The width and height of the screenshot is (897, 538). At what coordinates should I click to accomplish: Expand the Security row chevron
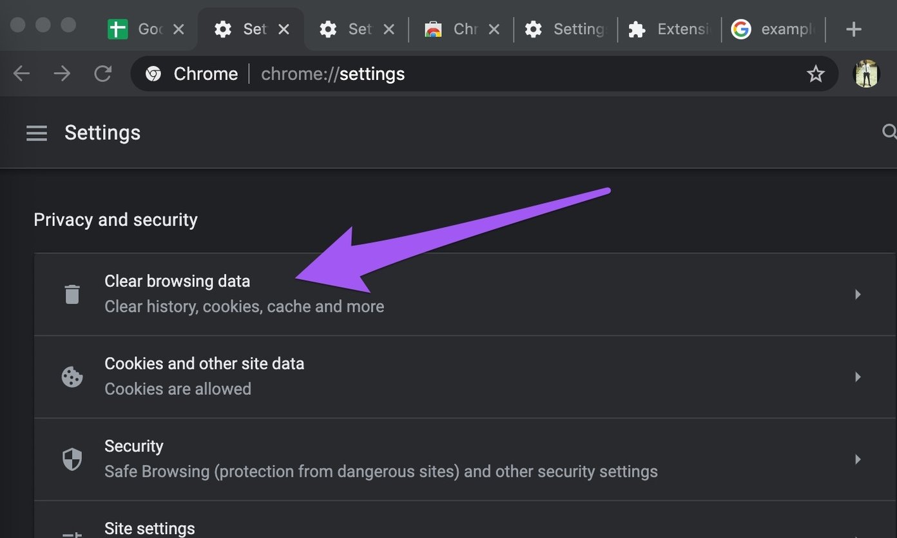858,459
